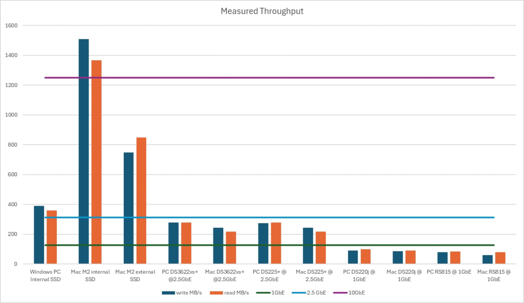Image resolution: width=524 pixels, height=303 pixels.
Task: Click the 2.5 GbE legend entry
Action: (306, 293)
